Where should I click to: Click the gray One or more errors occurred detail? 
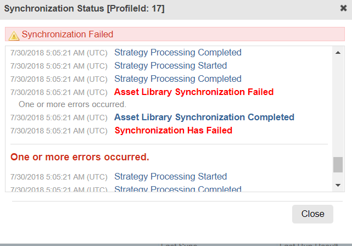tap(72, 104)
